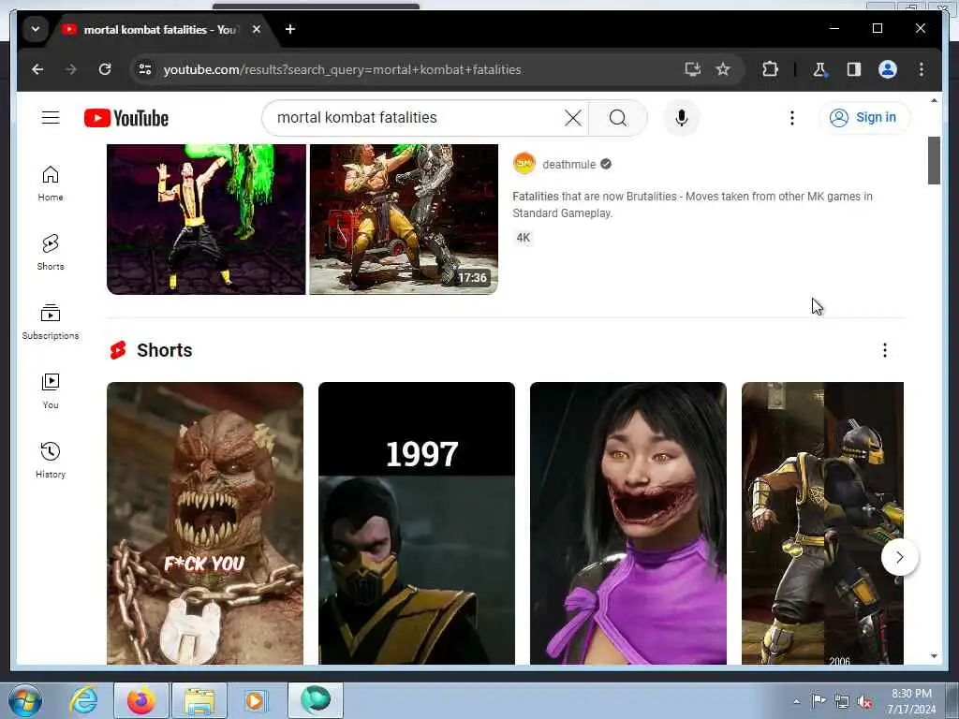Open Shorts from the sidebar

[51, 253]
